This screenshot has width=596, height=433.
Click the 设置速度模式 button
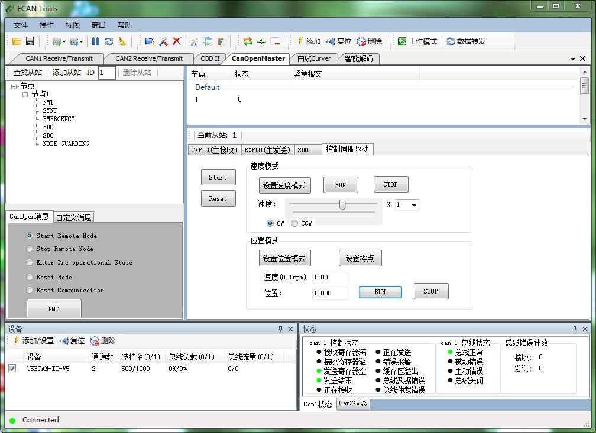pyautogui.click(x=284, y=185)
